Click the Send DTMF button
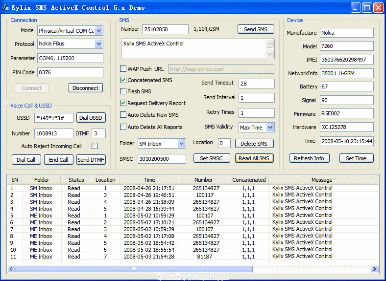 point(91,160)
